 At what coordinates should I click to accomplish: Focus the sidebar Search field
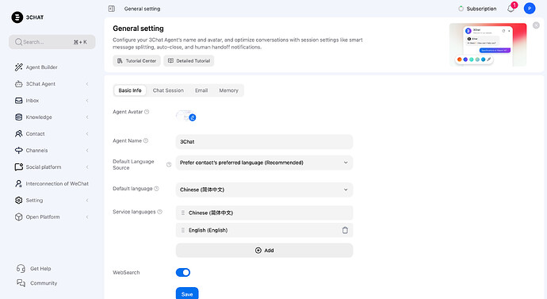coord(52,42)
